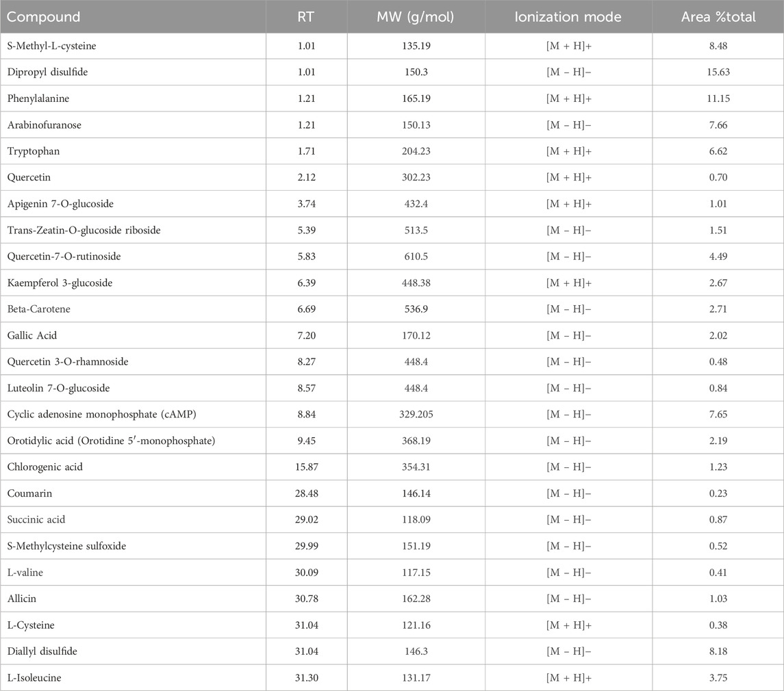
Task: Select the 610.5 molecular weight cell
Action: (416, 257)
